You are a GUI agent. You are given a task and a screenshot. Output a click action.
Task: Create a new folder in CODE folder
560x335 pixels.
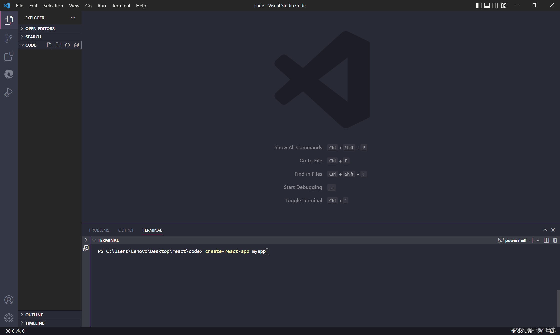coord(58,45)
